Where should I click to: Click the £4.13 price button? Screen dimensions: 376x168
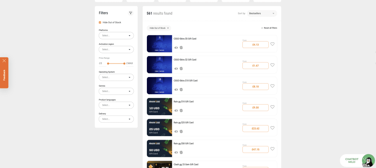[256, 45]
